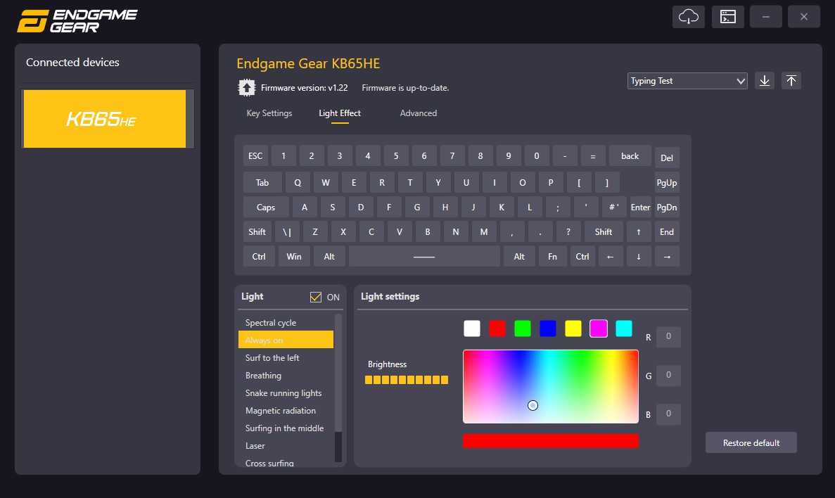Image resolution: width=835 pixels, height=498 pixels.
Task: Click inside the color spectrum picker area
Action: coord(551,387)
